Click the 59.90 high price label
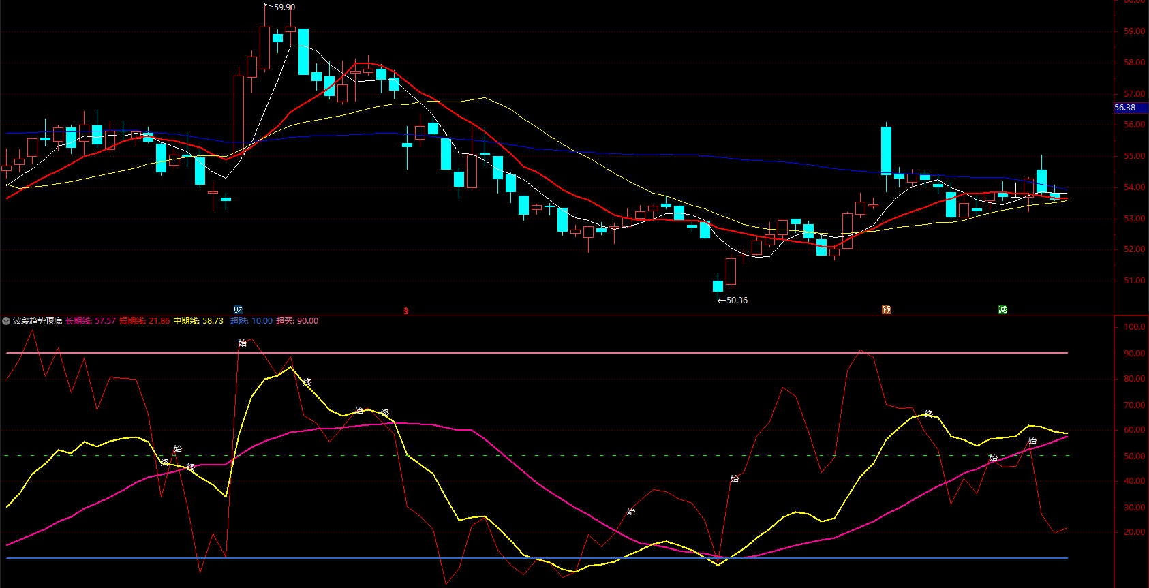The image size is (1149, 588). coord(284,7)
